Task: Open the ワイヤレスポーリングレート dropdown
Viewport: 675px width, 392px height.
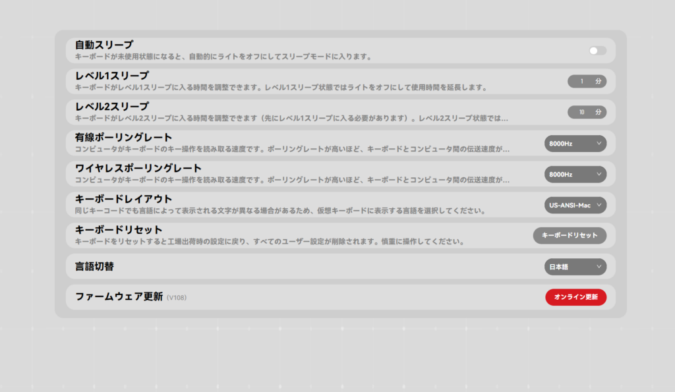Action: (575, 175)
